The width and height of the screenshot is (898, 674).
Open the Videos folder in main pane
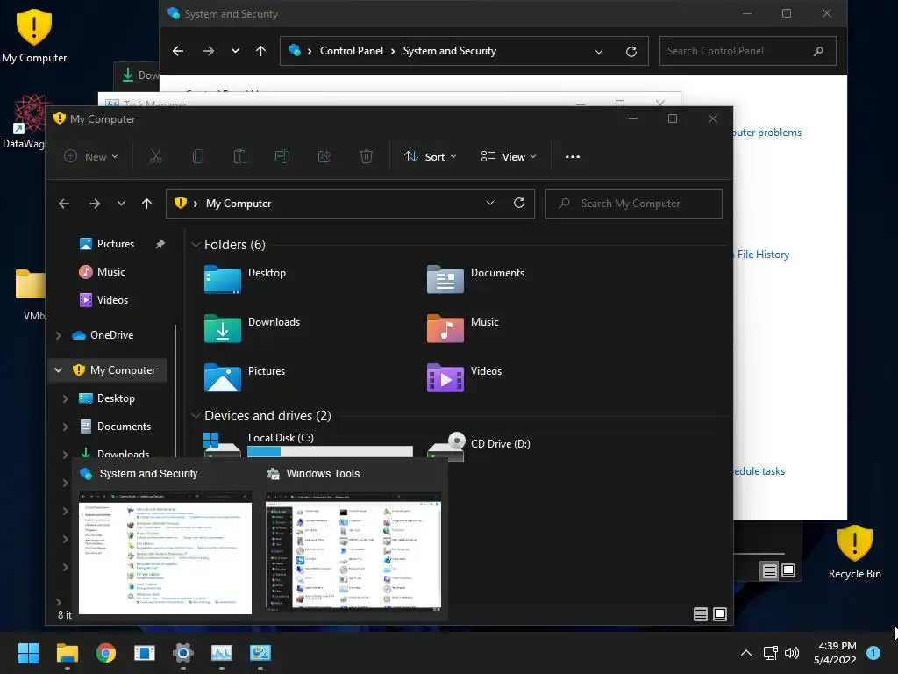(x=445, y=377)
